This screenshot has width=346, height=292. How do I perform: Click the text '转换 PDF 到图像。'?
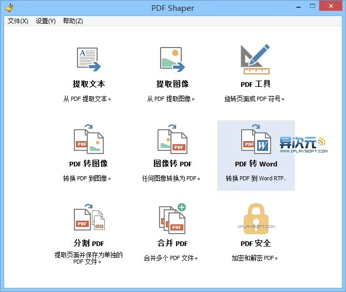click(87, 178)
